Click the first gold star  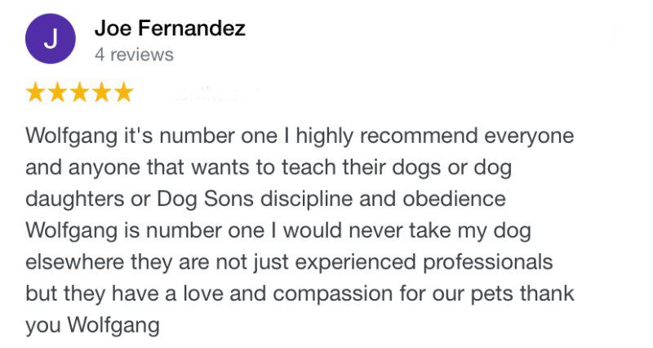[36, 92]
